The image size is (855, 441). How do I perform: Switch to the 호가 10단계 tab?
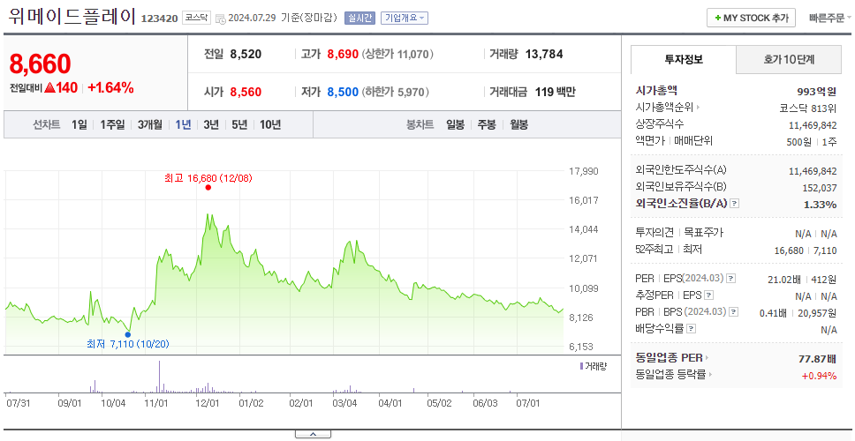click(x=789, y=60)
